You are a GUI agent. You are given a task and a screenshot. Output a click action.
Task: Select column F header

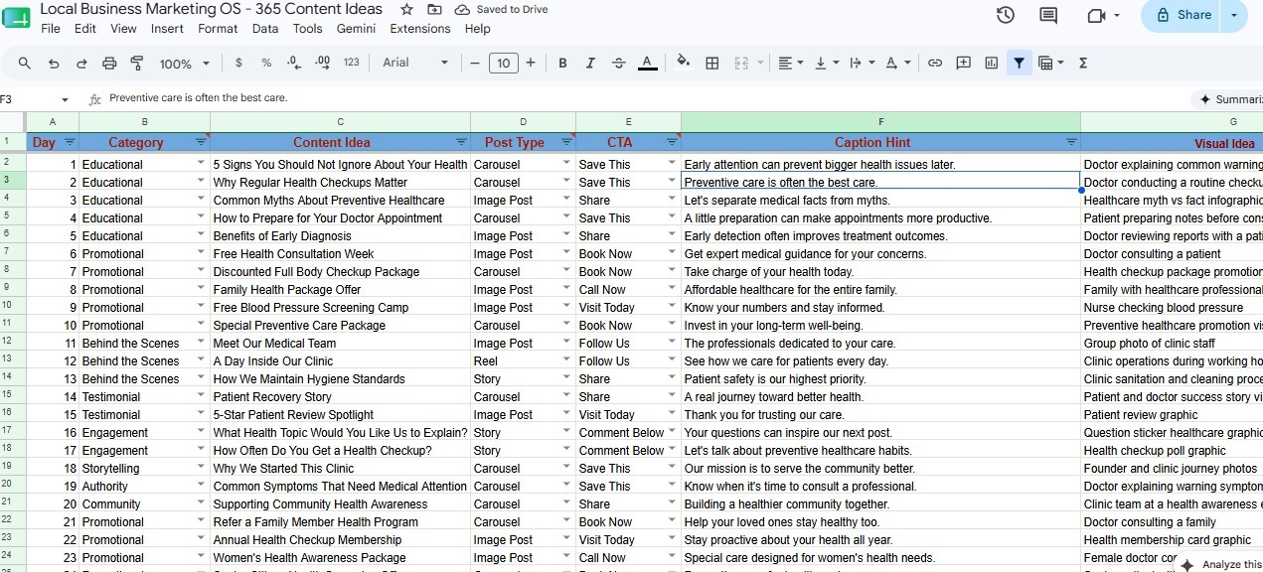coord(880,121)
